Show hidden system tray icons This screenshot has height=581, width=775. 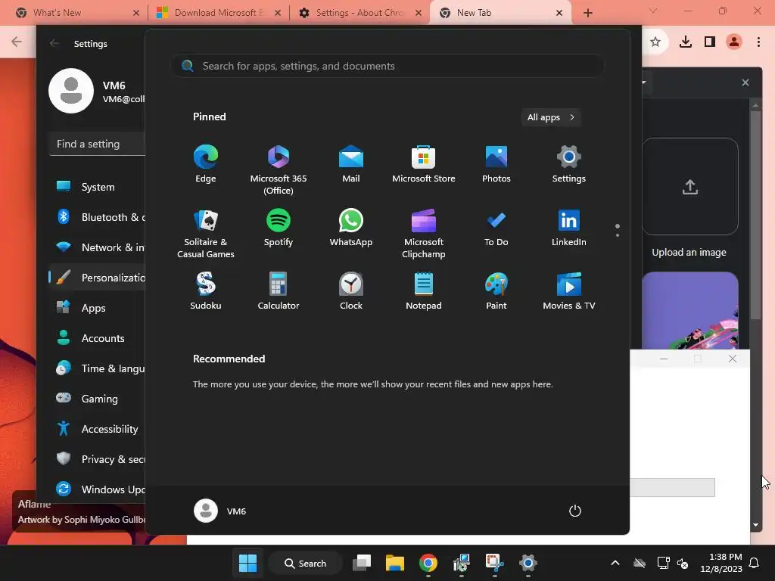615,563
